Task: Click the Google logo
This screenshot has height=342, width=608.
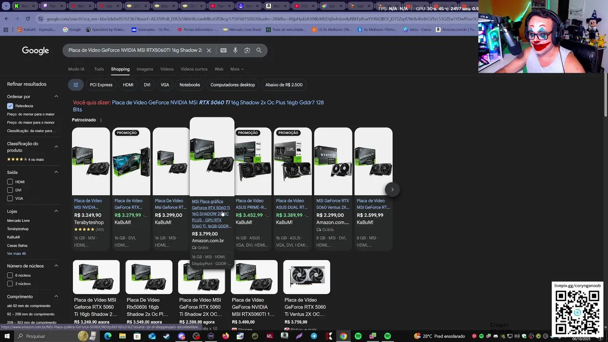Action: click(36, 50)
